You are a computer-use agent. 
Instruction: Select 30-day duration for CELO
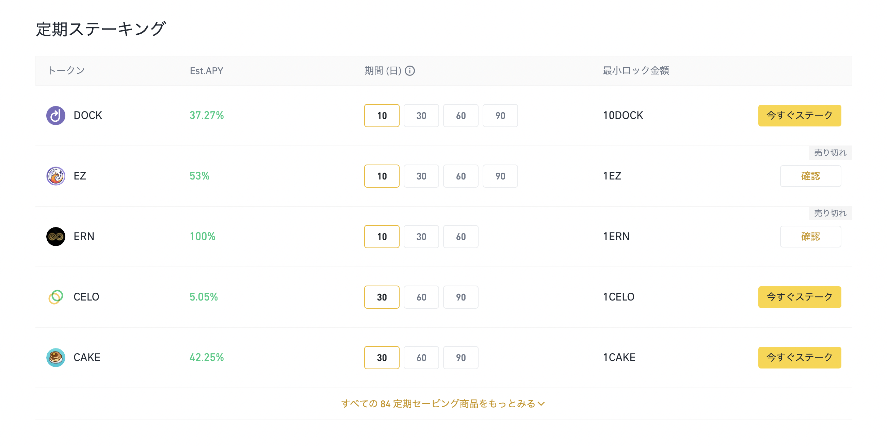[x=382, y=297]
